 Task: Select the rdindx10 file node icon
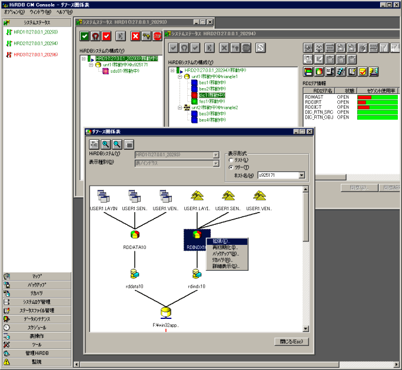point(196,274)
